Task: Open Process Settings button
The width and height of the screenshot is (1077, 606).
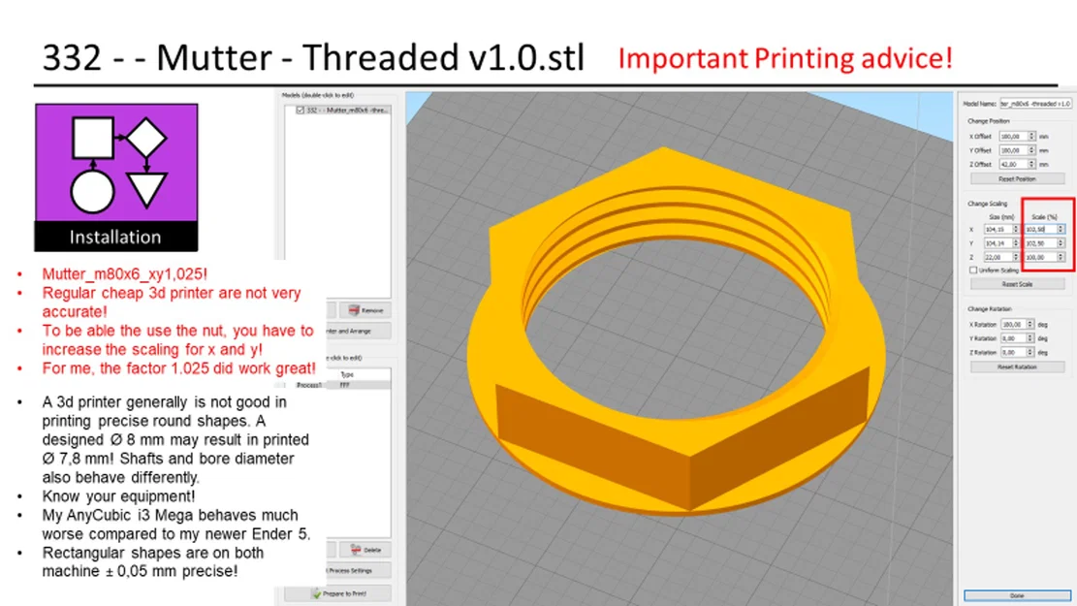Action: pyautogui.click(x=358, y=570)
